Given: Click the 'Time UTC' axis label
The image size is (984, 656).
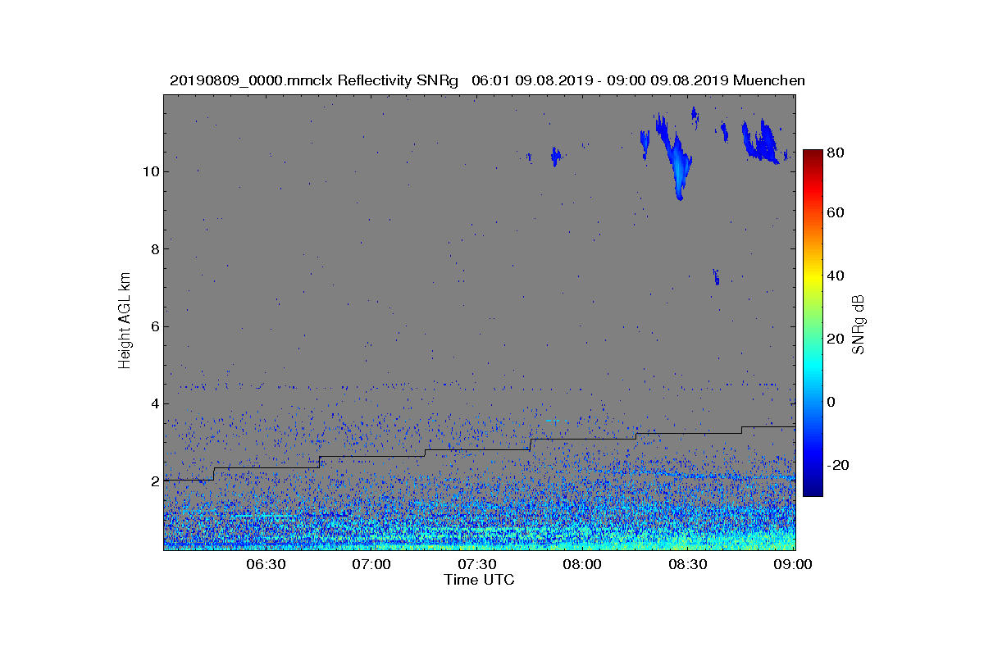Looking at the screenshot, I should [x=480, y=580].
